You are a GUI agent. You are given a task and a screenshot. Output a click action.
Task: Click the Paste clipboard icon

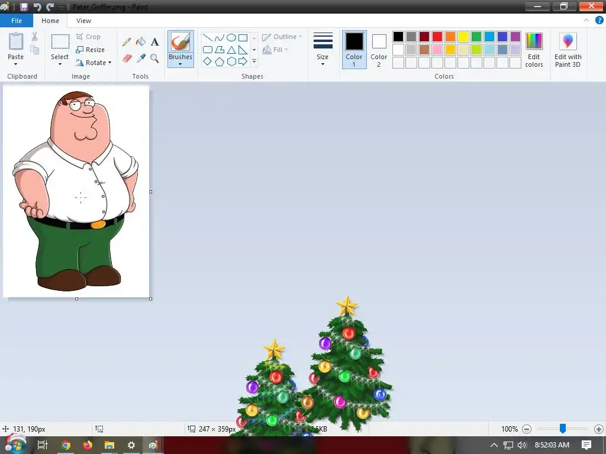(16, 41)
